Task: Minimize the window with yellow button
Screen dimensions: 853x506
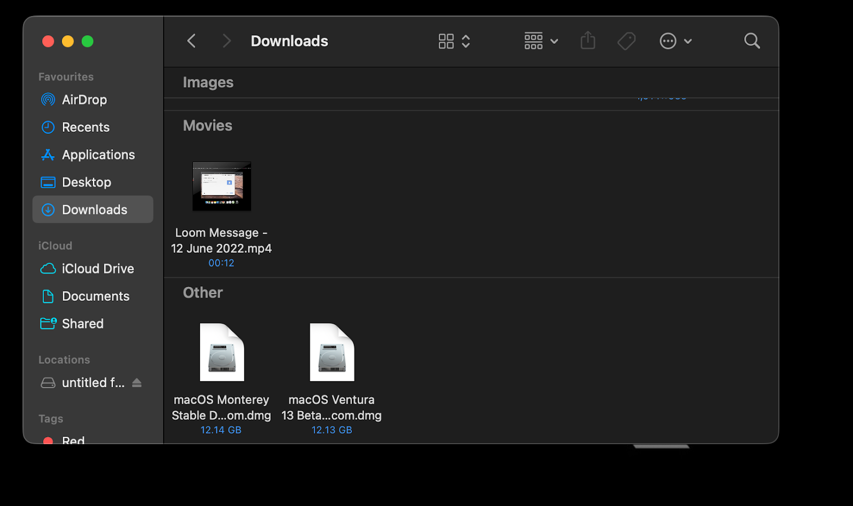Action: click(x=68, y=41)
